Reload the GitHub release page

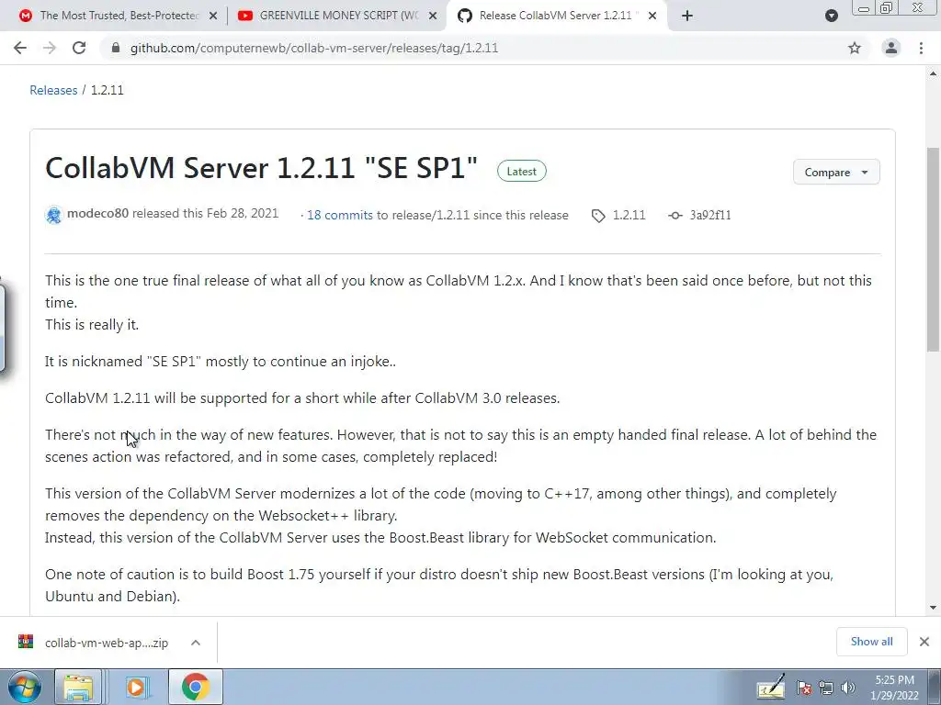[x=79, y=48]
